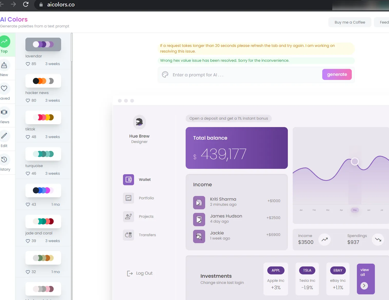Select Portfolio in the dashboard menu
389x300 pixels.
(x=146, y=198)
